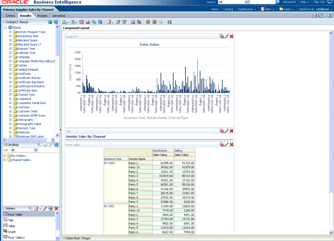
Task: Click the scroll down arrow in Compound Layout scrollbar
Action: tap(331, 232)
